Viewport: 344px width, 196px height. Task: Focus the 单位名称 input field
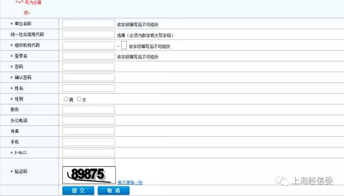[89, 24]
